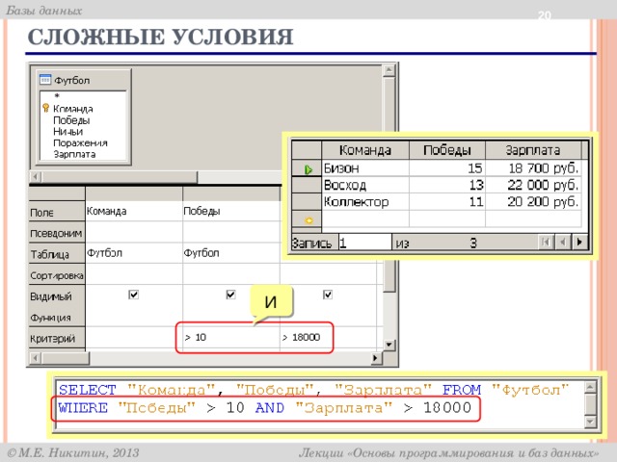Toggle Видимый checkbox in Победы column
The width and height of the screenshot is (617, 462).
point(231,295)
